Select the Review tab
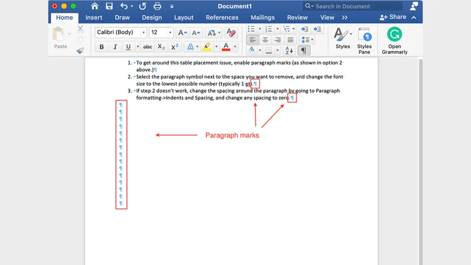471x265 pixels. pyautogui.click(x=297, y=17)
